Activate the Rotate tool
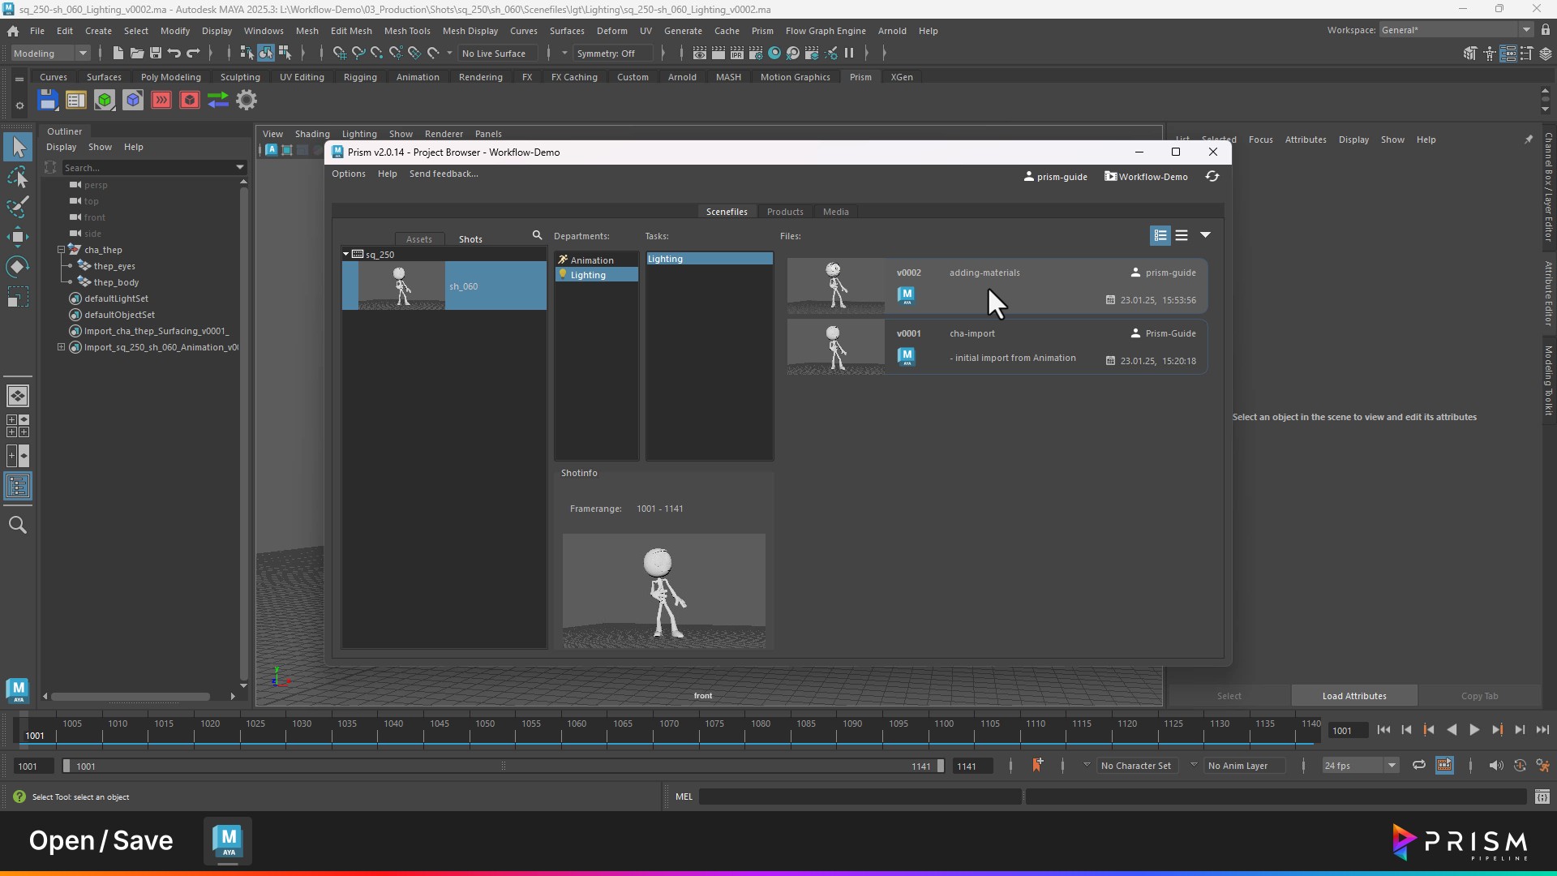This screenshot has width=1557, height=876. pos(18,267)
